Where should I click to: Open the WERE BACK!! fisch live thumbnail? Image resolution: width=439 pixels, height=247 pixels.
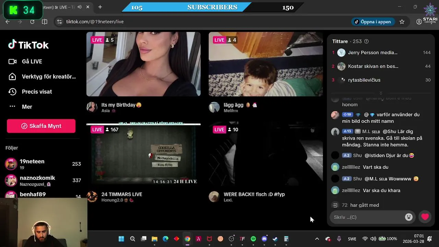tap(265, 154)
